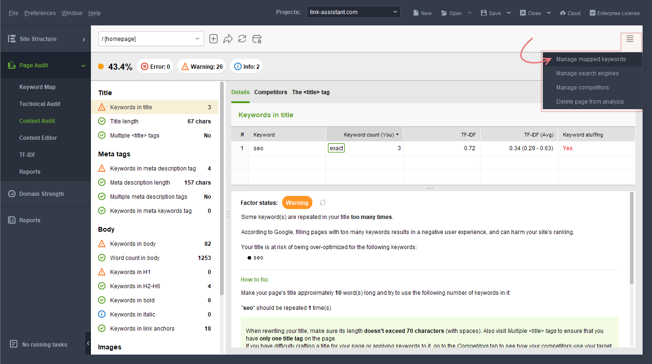The image size is (652, 364).
Task: Click the Save project icon
Action: point(483,13)
